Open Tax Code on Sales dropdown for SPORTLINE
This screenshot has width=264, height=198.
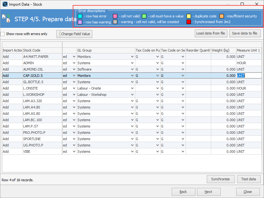[183, 139]
